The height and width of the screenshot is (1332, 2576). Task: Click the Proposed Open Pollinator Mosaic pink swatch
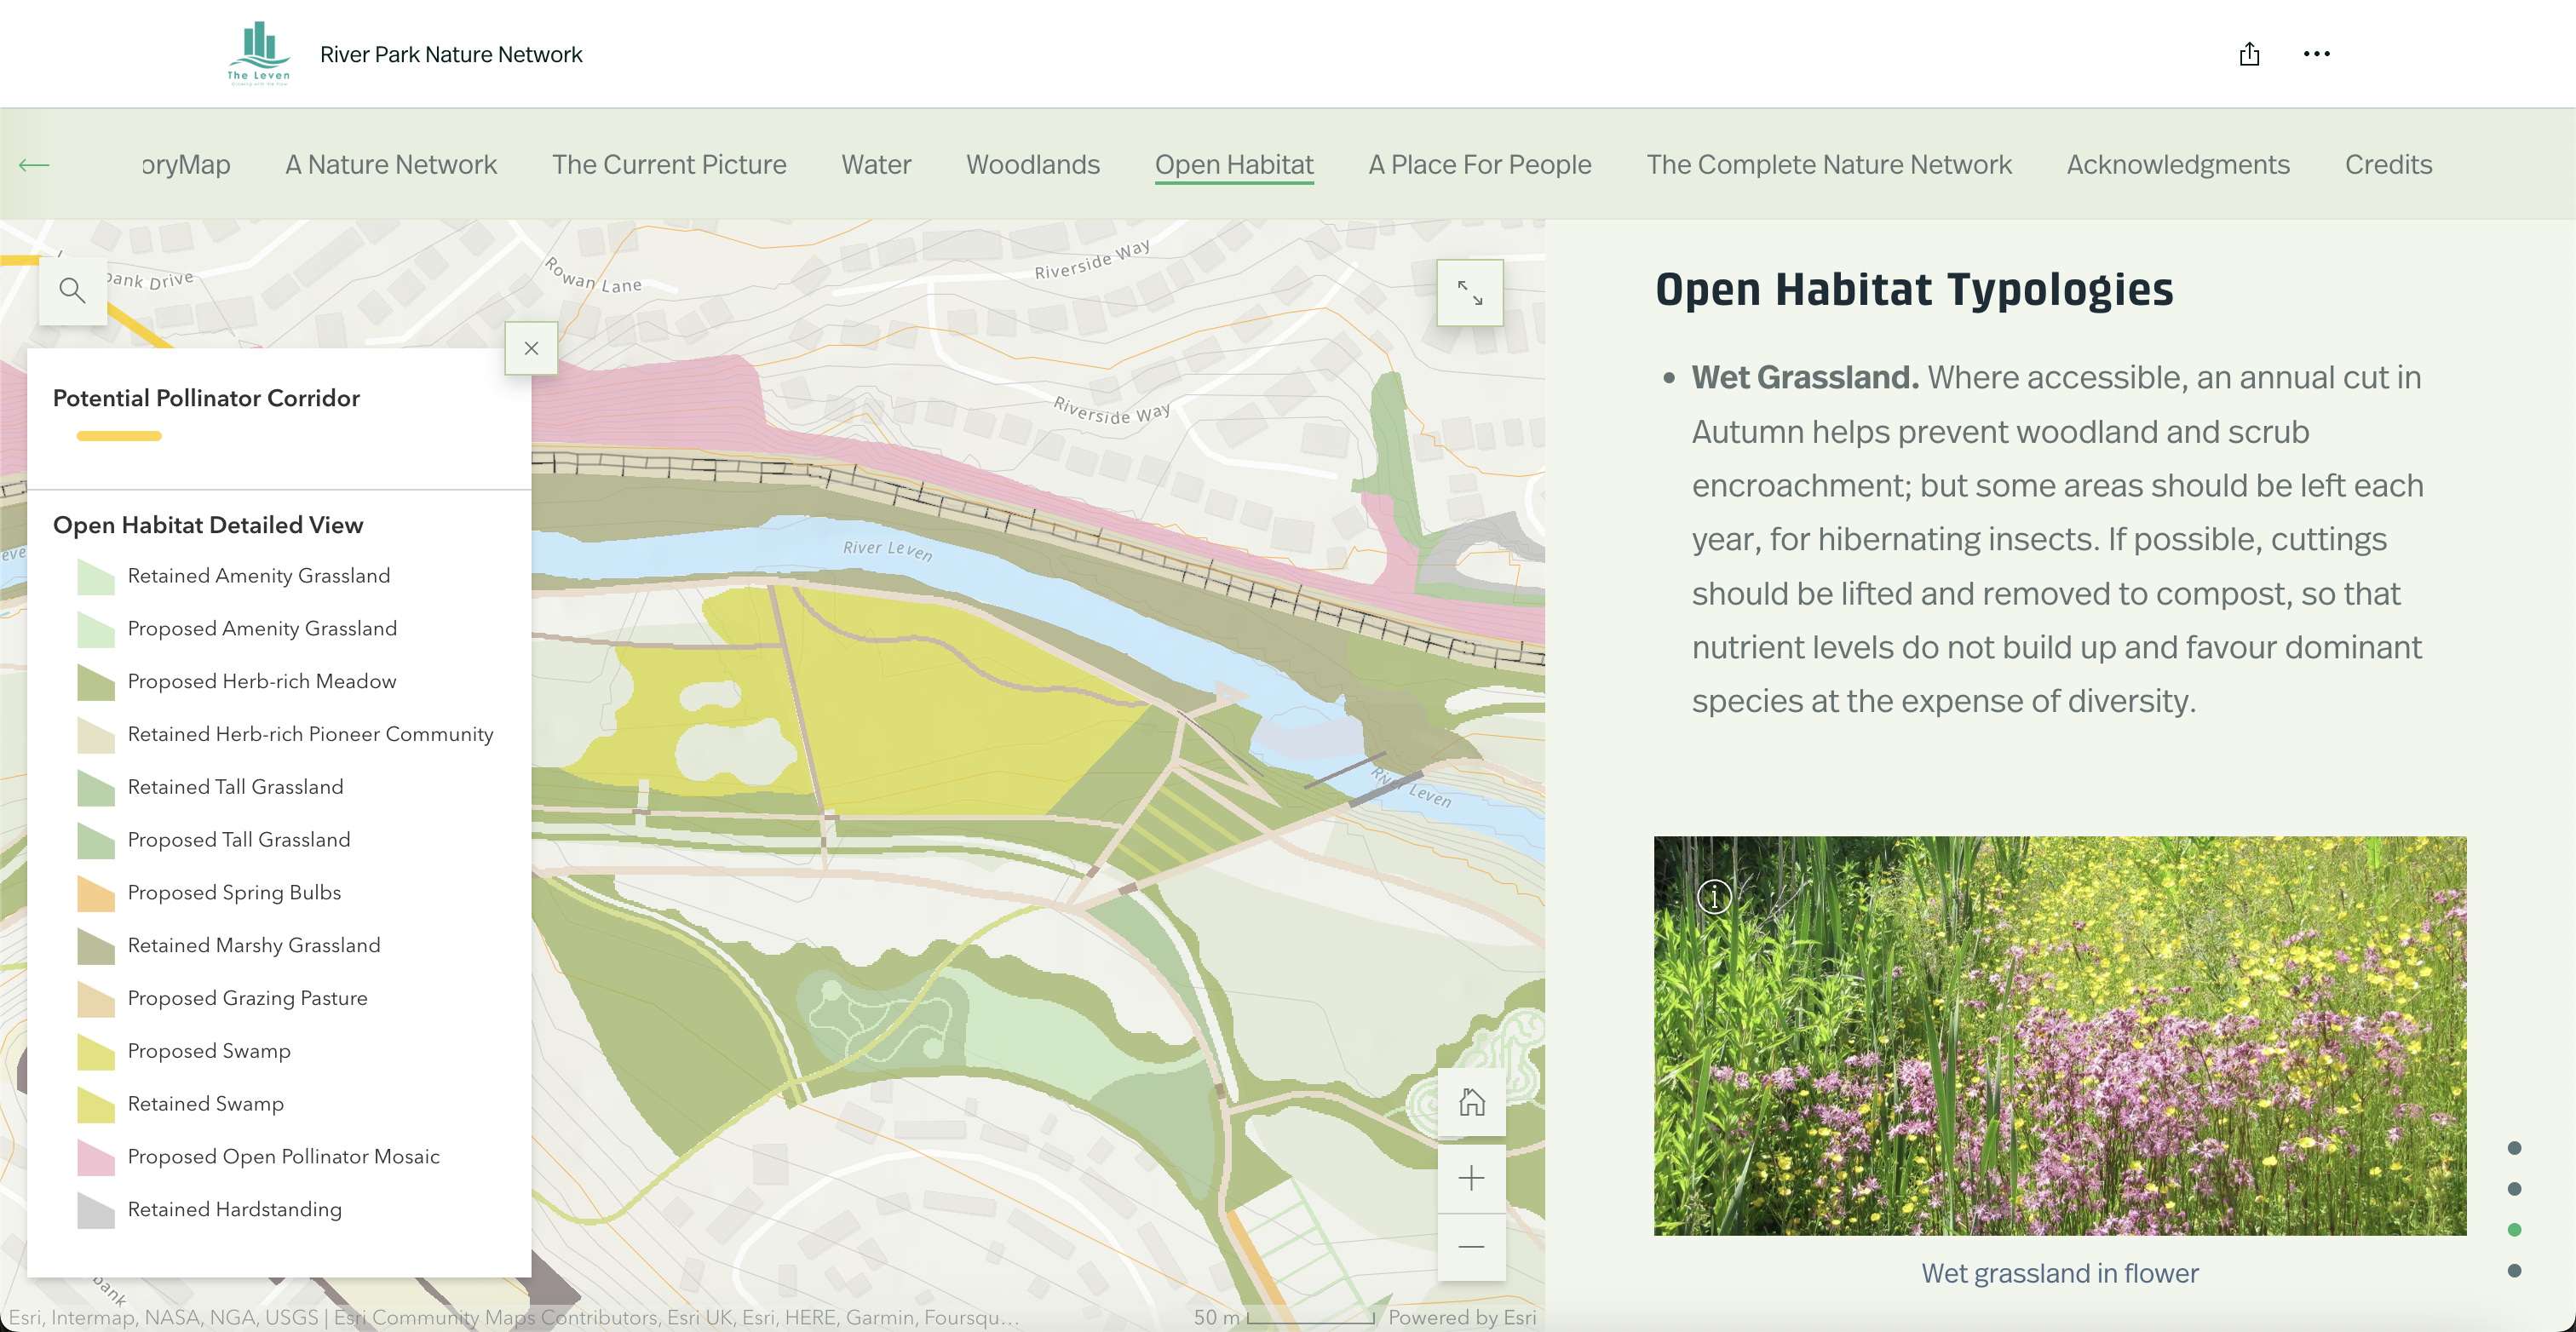point(96,1158)
